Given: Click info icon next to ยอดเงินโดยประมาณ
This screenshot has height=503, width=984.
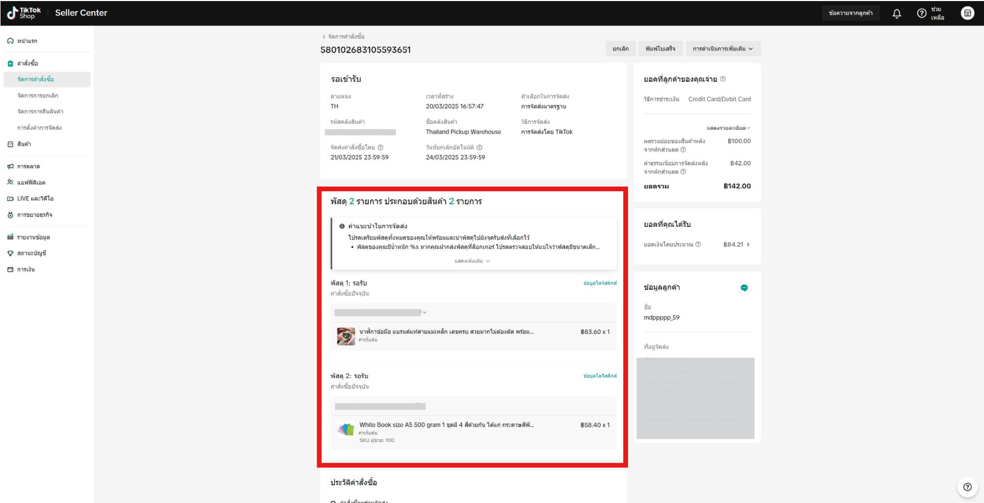Looking at the screenshot, I should (x=698, y=244).
